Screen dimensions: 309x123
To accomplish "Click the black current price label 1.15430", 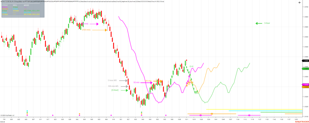I will [x=305, y=61].
